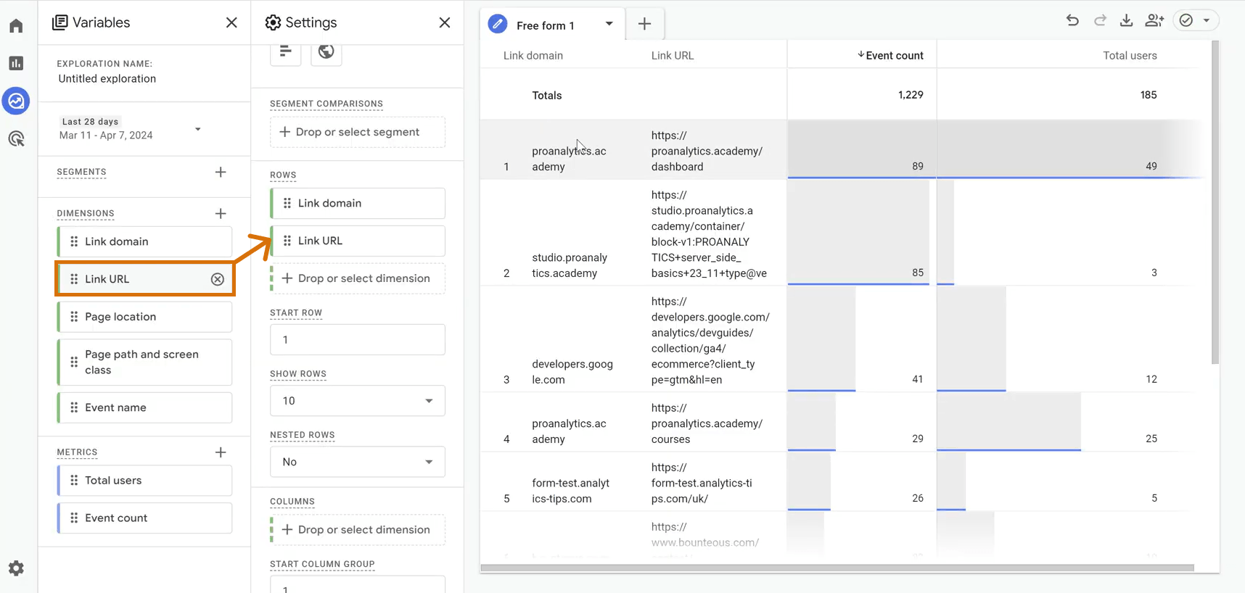Sort by Total users column header
This screenshot has height=593, width=1245.
tap(1130, 55)
